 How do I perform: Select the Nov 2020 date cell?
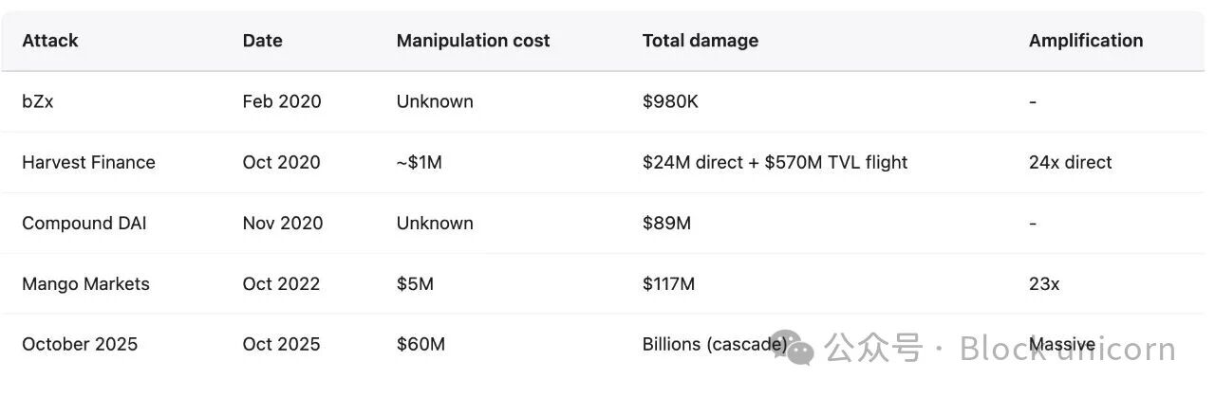click(x=282, y=223)
